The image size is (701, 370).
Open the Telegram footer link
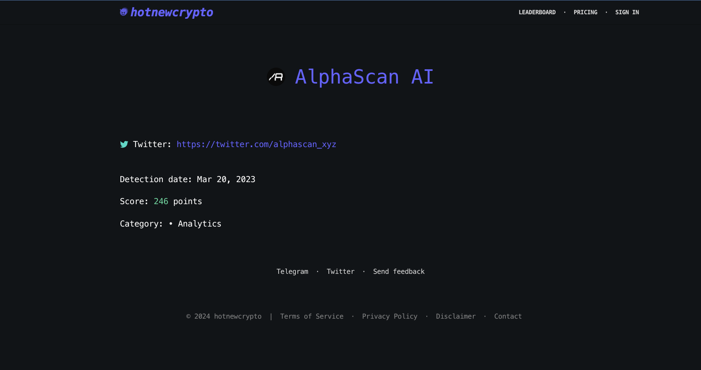point(292,271)
